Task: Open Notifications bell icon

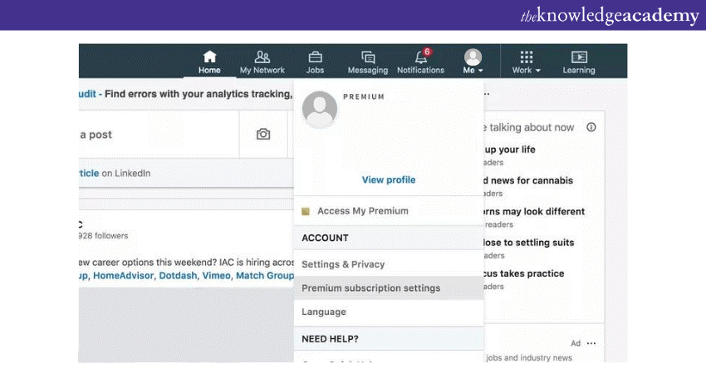Action: click(420, 57)
